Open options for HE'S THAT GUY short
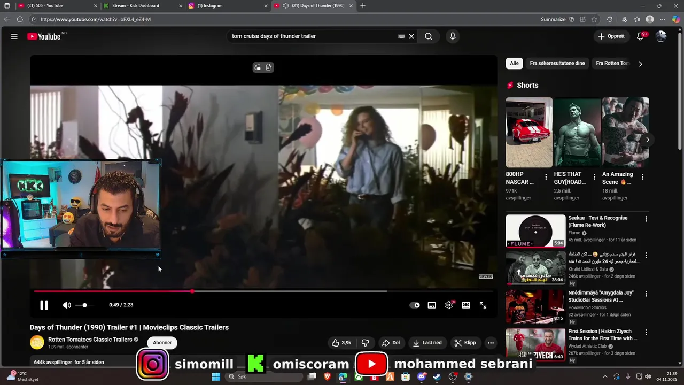This screenshot has width=684, height=385. [x=594, y=177]
